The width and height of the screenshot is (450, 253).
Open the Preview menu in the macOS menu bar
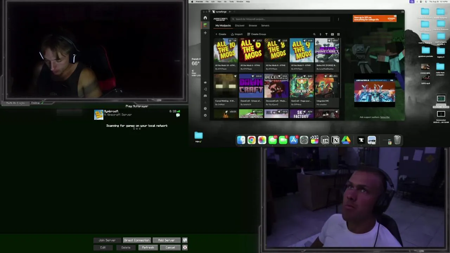point(199,1)
